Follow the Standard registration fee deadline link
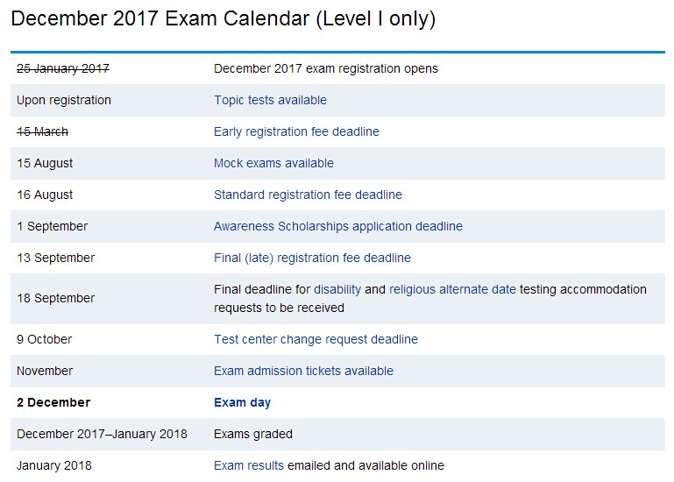Screen dimensions: 674x482 308,195
